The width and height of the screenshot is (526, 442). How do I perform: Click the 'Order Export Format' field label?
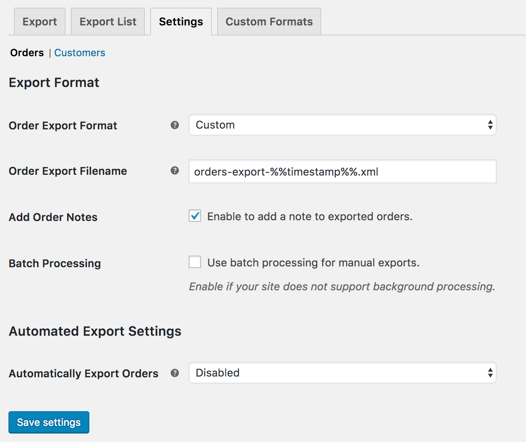pos(63,126)
